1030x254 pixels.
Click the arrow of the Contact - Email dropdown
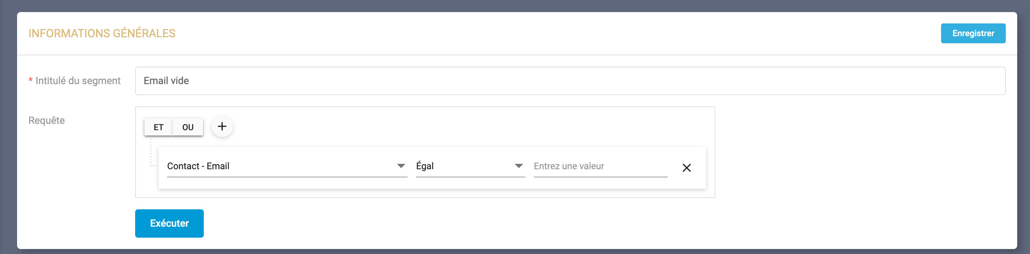[x=400, y=166]
